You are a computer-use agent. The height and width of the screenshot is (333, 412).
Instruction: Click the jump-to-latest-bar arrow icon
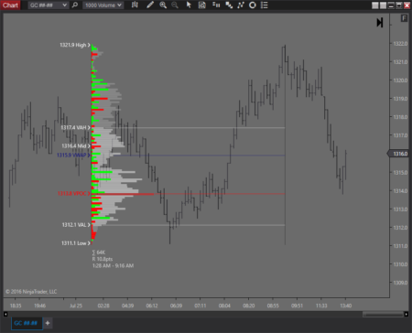(x=380, y=23)
